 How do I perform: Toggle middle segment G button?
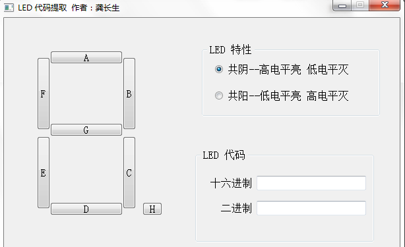(86, 130)
